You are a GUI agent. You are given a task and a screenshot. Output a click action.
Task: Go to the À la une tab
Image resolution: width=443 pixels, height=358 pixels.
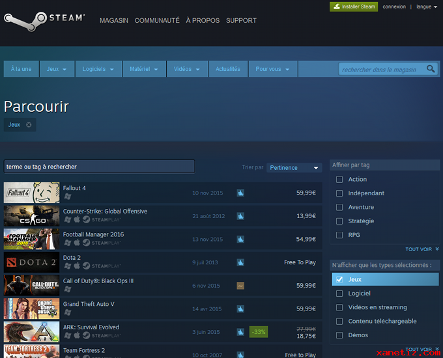pyautogui.click(x=21, y=69)
